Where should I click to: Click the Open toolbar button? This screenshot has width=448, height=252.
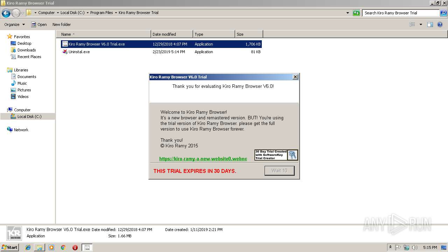click(39, 24)
